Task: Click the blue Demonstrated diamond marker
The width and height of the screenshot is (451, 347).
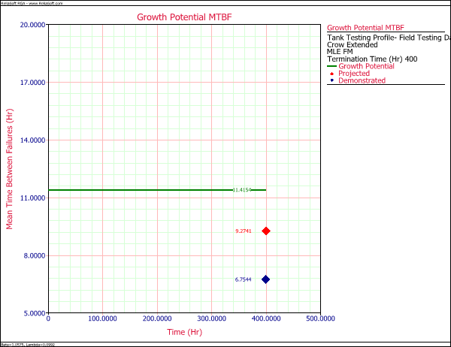Action: (265, 279)
